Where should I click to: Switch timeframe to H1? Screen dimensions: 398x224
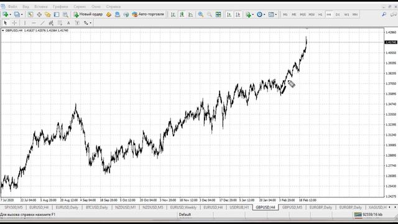point(320,15)
